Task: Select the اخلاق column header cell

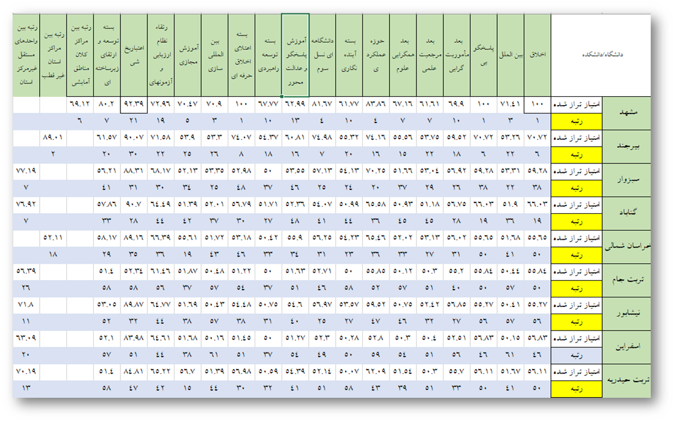Action: click(x=537, y=55)
